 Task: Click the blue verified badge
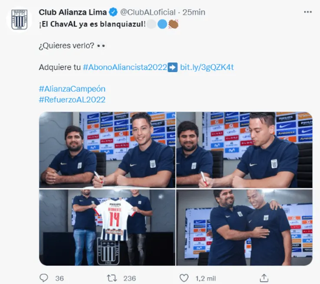point(113,12)
